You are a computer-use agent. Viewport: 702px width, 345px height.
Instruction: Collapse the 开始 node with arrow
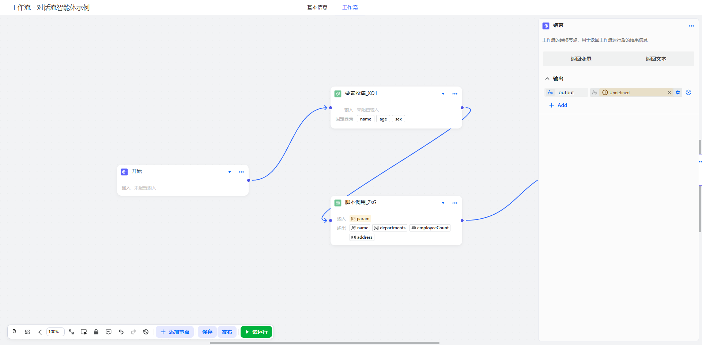230,172
